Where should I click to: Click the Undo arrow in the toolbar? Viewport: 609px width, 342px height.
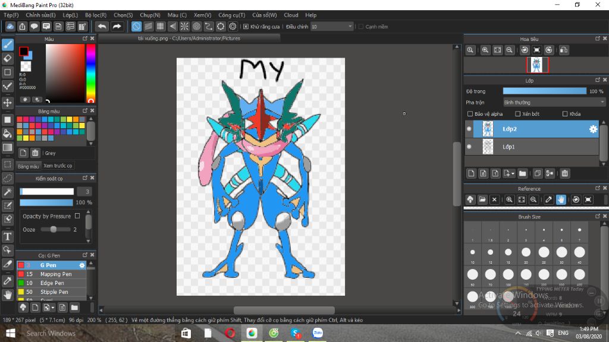102,26
